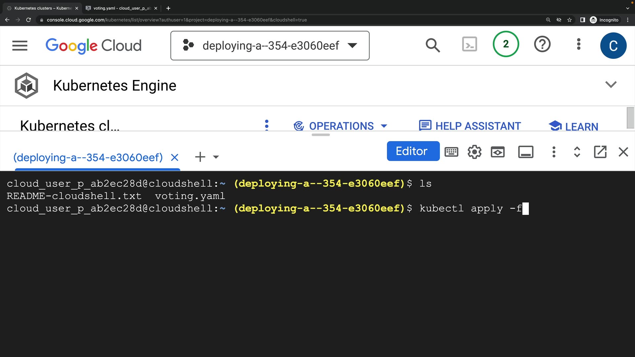
Task: Open project selector deploying-a--354-e3060eef dropdown
Action: pyautogui.click(x=270, y=46)
